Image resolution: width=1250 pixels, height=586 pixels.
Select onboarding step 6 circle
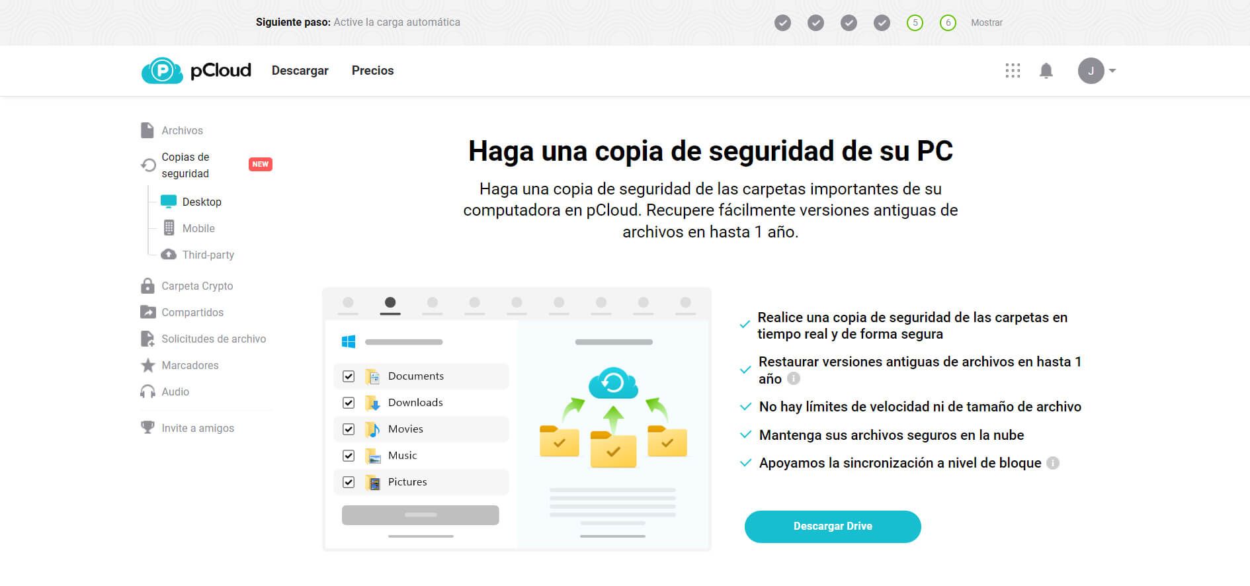click(948, 23)
